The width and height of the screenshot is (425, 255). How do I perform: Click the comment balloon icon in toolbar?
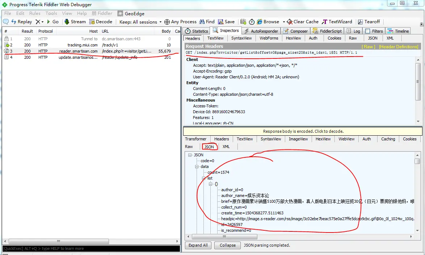pos(6,22)
